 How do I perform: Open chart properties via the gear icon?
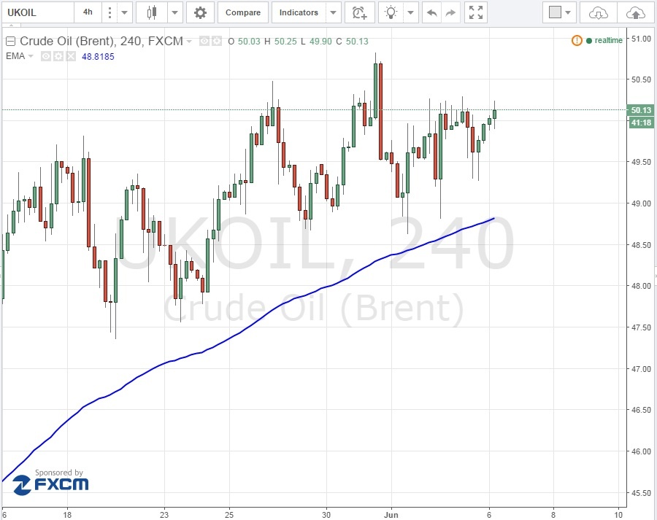pos(200,12)
